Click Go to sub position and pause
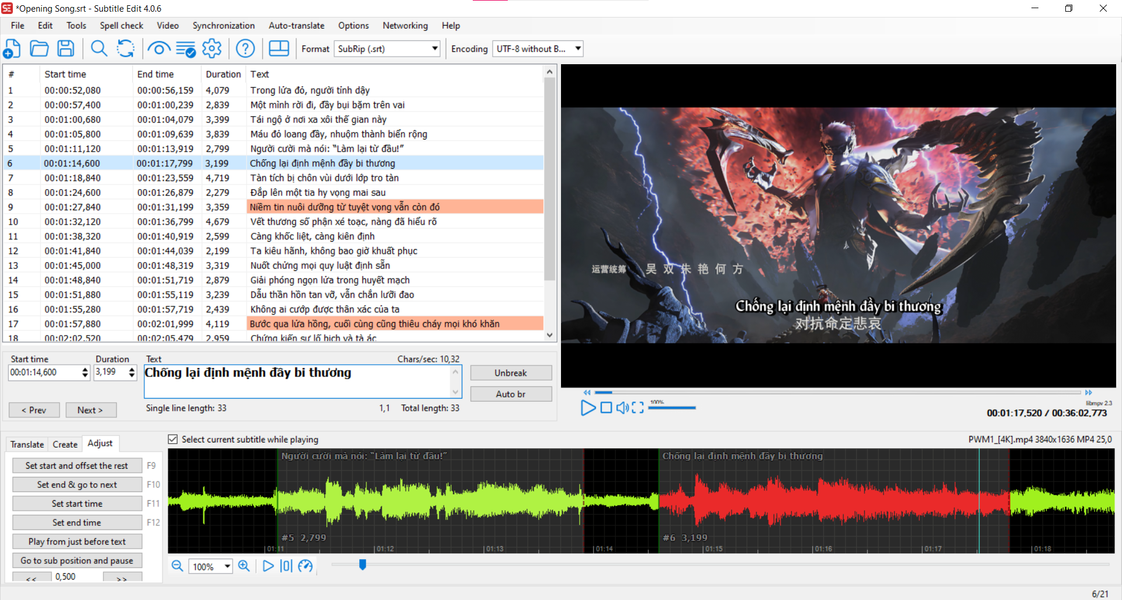The width and height of the screenshot is (1122, 600). (77, 560)
